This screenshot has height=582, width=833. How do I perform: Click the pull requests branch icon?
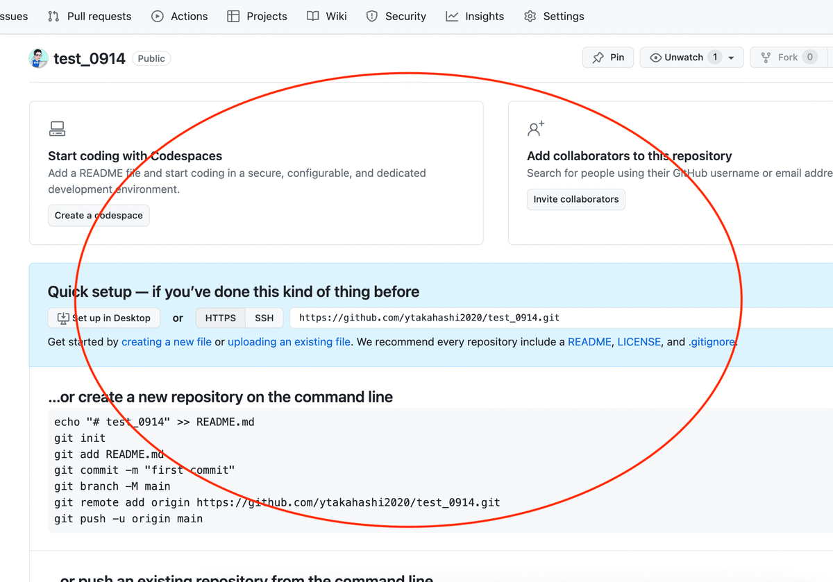pos(54,16)
